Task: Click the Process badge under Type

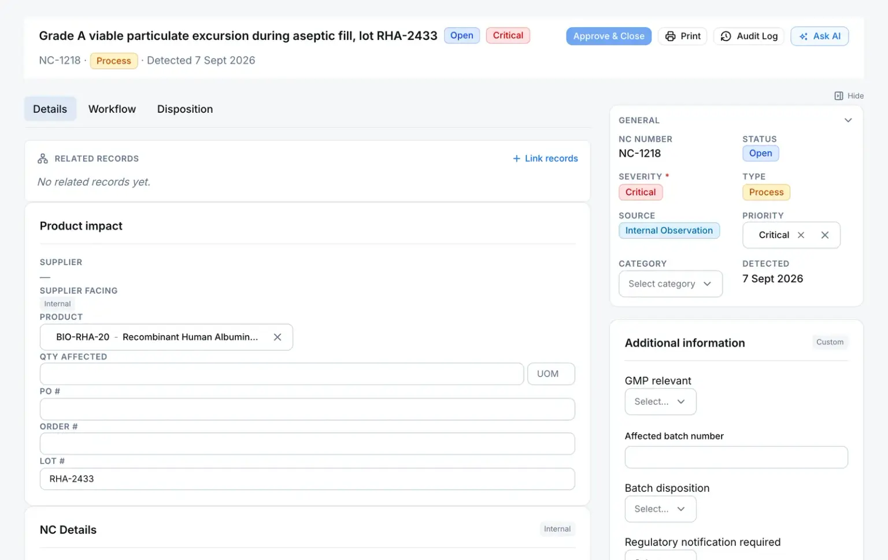Action: point(766,192)
